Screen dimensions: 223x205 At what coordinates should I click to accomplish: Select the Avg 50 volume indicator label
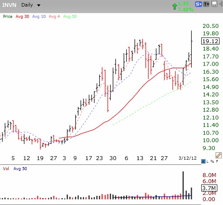pyautogui.click(x=20, y=169)
